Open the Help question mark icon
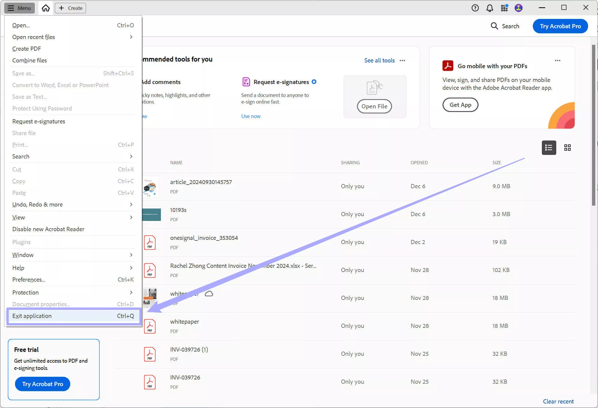The image size is (598, 408). pos(475,8)
